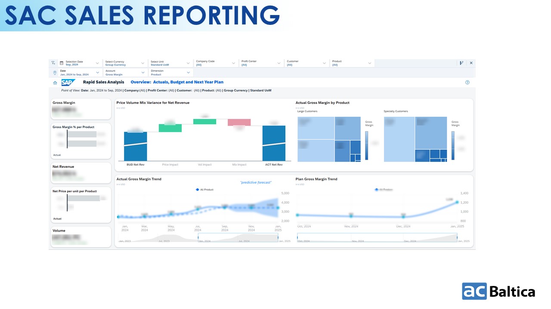Screen dimensions: 551x309
Task: Click the Gross Margin KPI tile
Action: point(80,109)
